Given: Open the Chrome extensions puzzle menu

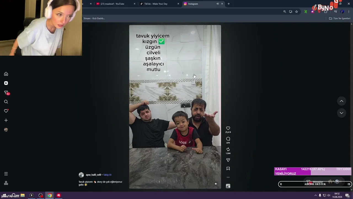Looking at the screenshot, I should point(326,12).
